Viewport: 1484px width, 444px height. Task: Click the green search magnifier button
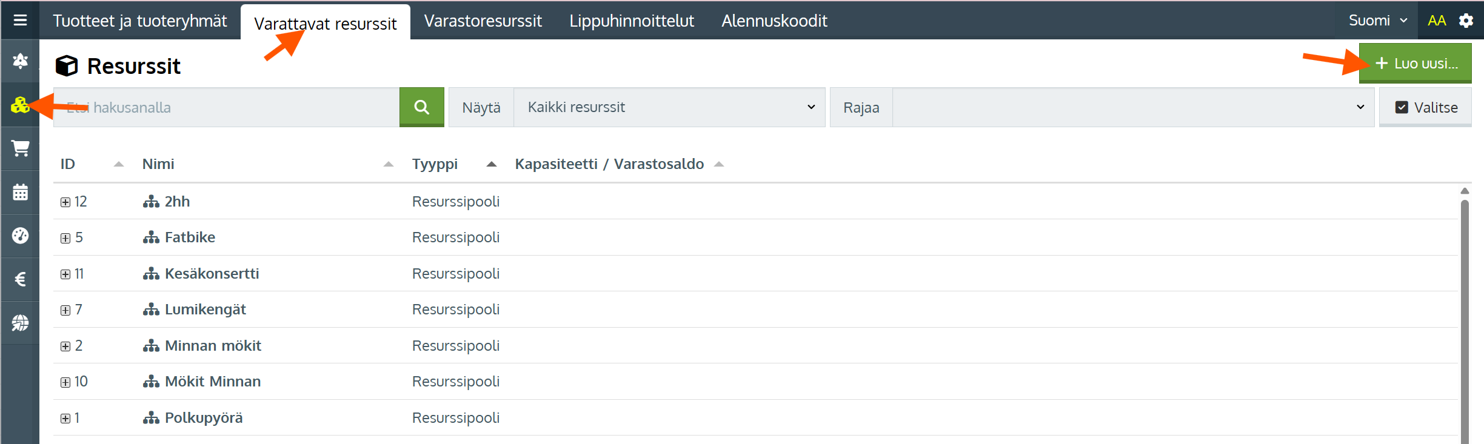421,107
